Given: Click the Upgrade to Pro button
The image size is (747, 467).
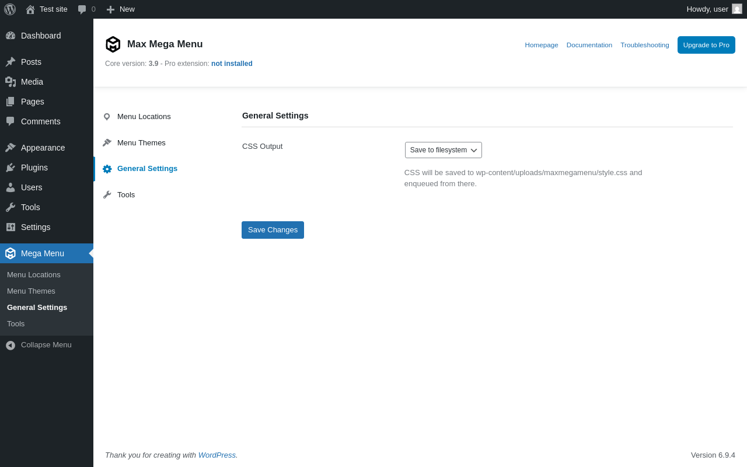Looking at the screenshot, I should [x=706, y=45].
